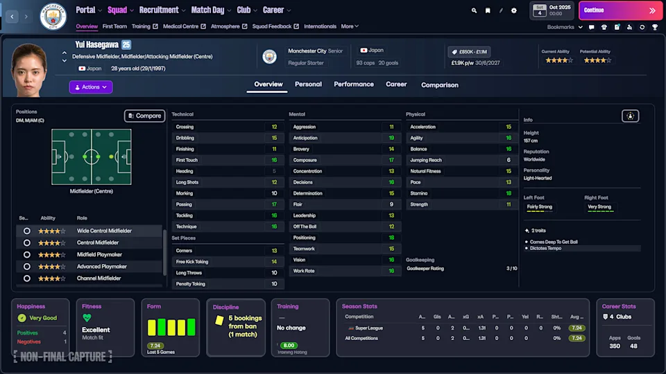Click the Compare button
Viewport: 666px width, 374px height.
click(144, 116)
